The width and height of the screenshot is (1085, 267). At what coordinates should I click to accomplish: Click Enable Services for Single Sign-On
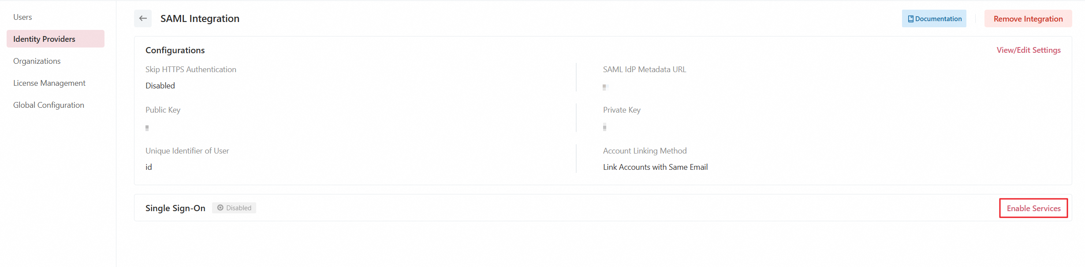pos(1033,208)
